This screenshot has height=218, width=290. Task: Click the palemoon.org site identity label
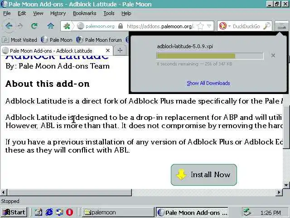[100, 26]
